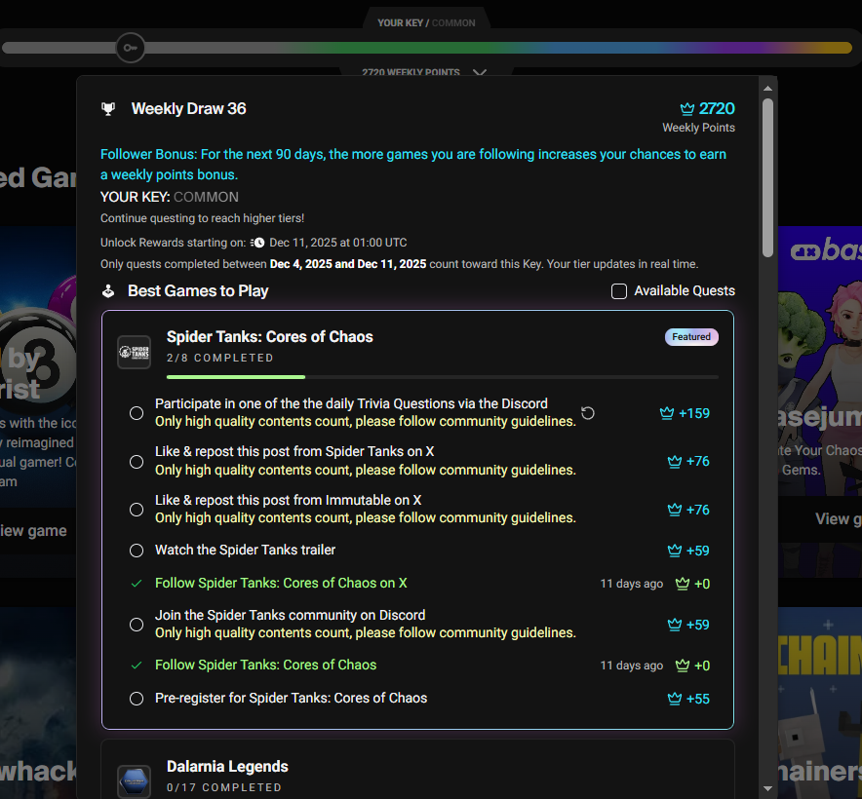Click the rainbow key tier progress bar
Image resolution: width=862 pixels, height=799 pixels.
(427, 49)
